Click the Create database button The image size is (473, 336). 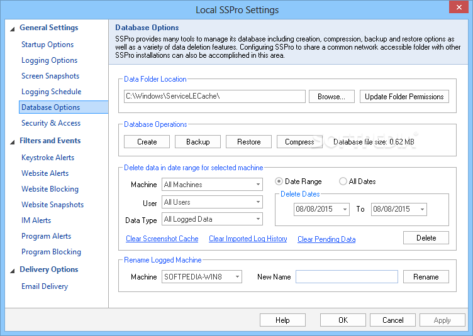(147, 141)
